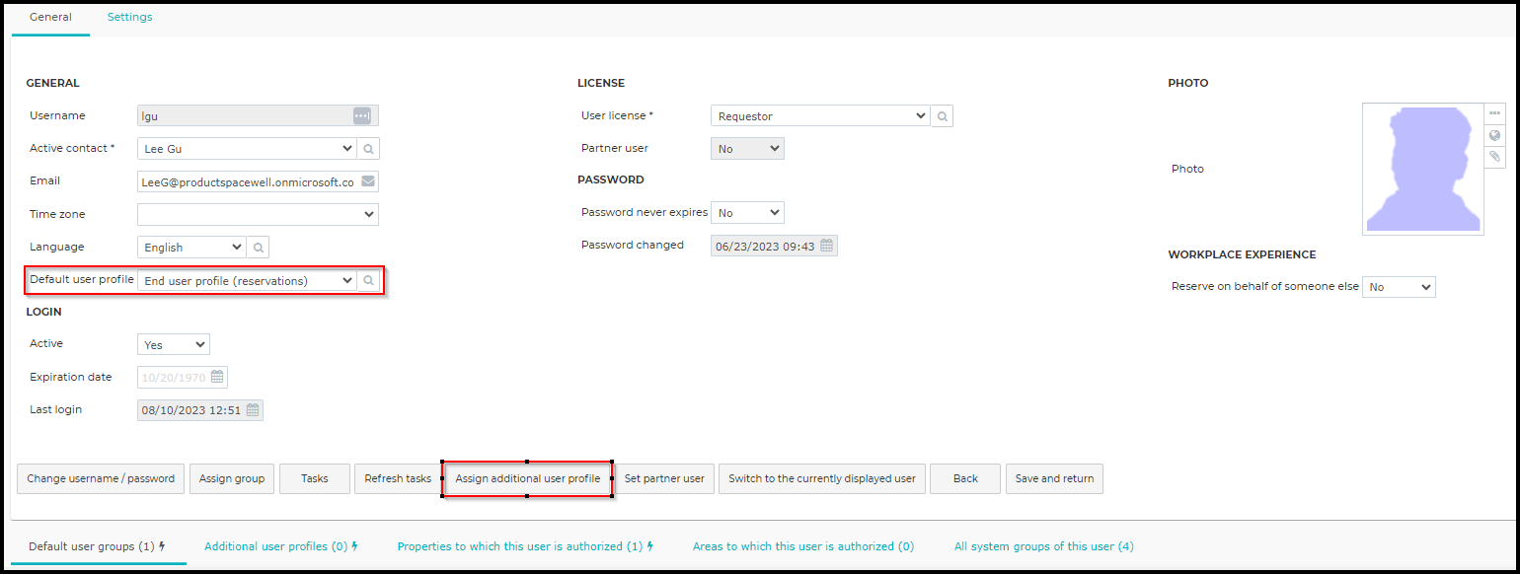Click the ellipsis icon beside the photo
1520x574 pixels.
(x=1494, y=113)
